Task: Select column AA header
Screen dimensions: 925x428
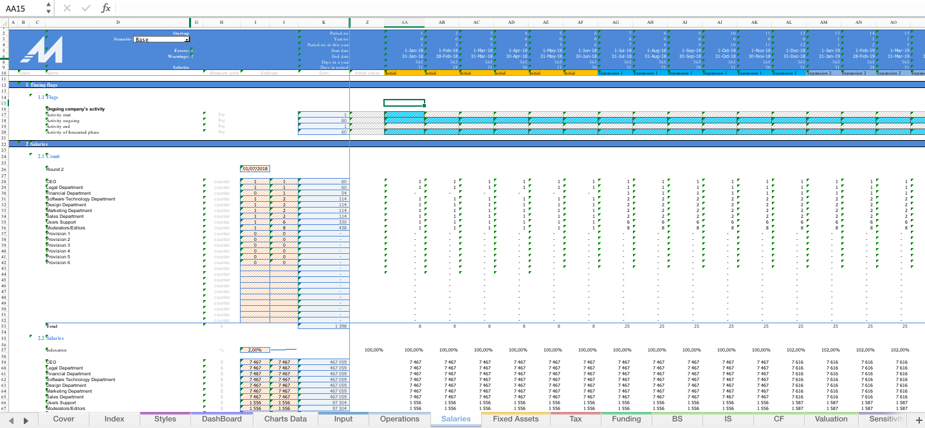Action: click(405, 22)
